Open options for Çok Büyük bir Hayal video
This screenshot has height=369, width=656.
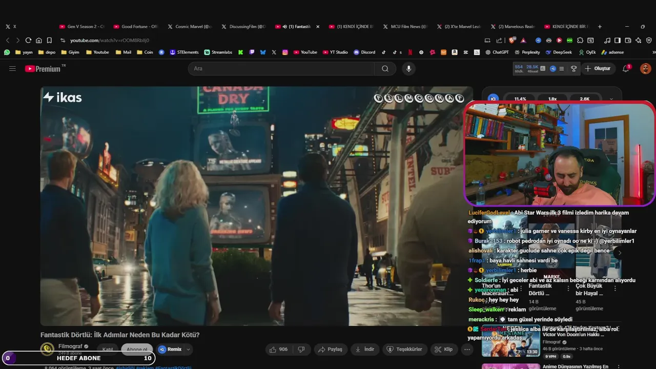(615, 289)
